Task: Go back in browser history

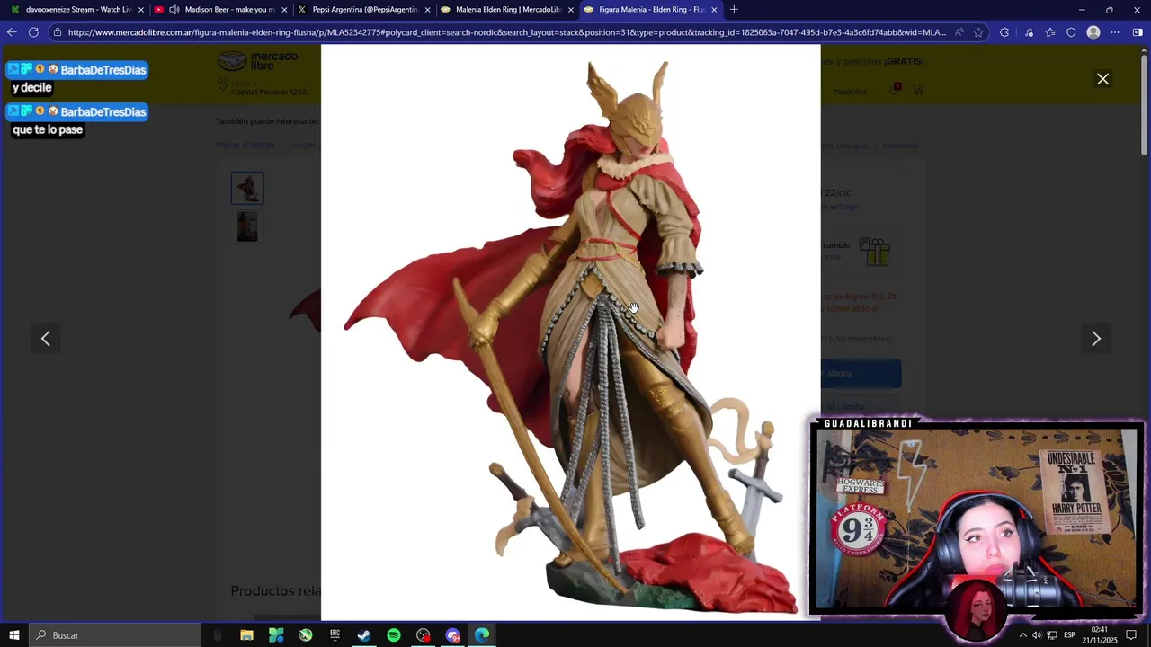Action: [x=12, y=32]
